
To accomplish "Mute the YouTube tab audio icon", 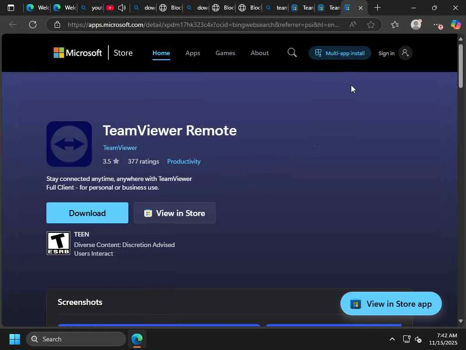I will coord(122,8).
